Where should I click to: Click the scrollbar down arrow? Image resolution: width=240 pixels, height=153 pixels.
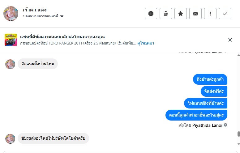[238, 144]
